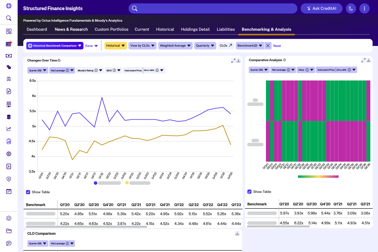Open Benchmark(2) dropdown
378x252 pixels.
pyautogui.click(x=250, y=46)
